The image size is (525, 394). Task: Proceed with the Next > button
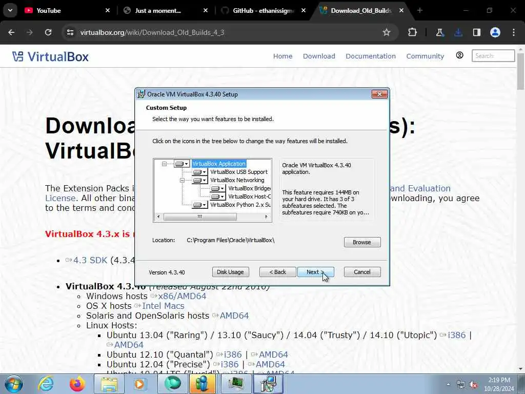click(x=315, y=272)
